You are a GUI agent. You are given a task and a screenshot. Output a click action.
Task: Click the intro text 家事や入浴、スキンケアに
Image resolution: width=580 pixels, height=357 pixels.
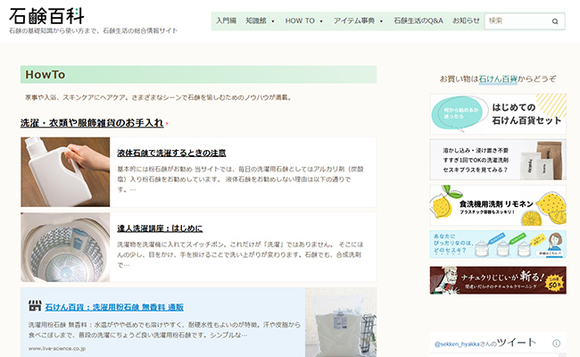coord(159,97)
